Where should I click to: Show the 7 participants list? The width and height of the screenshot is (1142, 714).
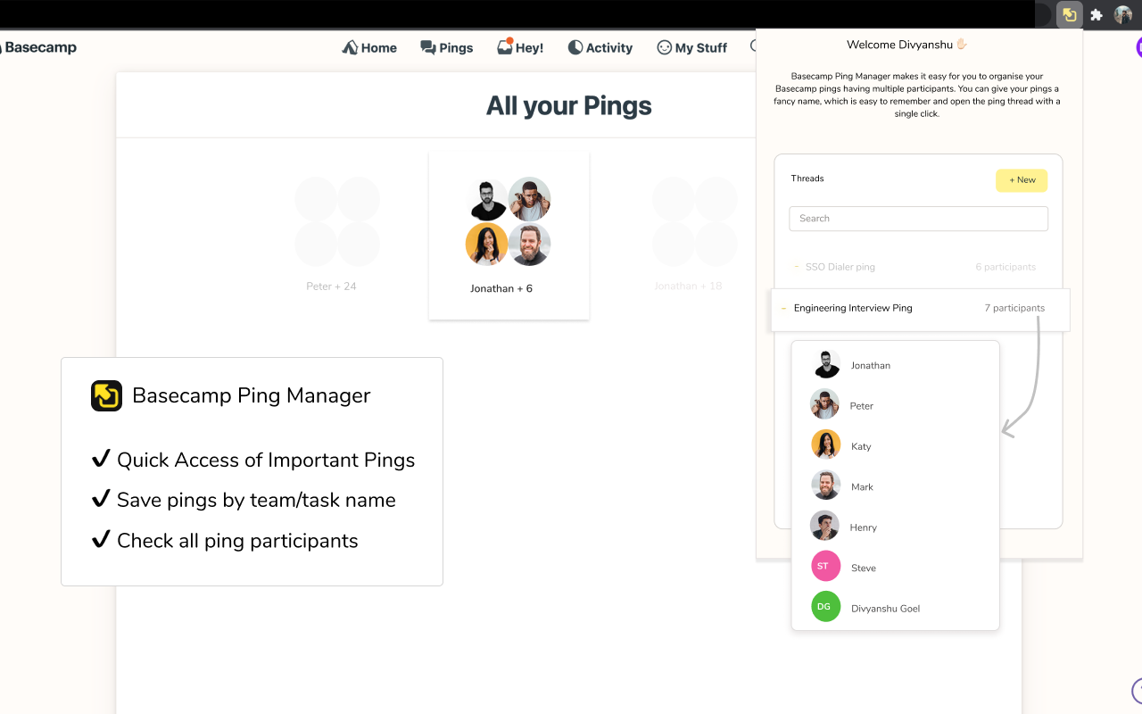[1014, 308]
